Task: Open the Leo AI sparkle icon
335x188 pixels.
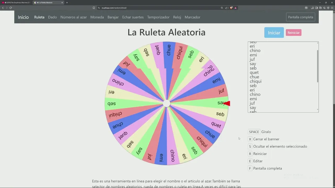Action: coord(324,8)
